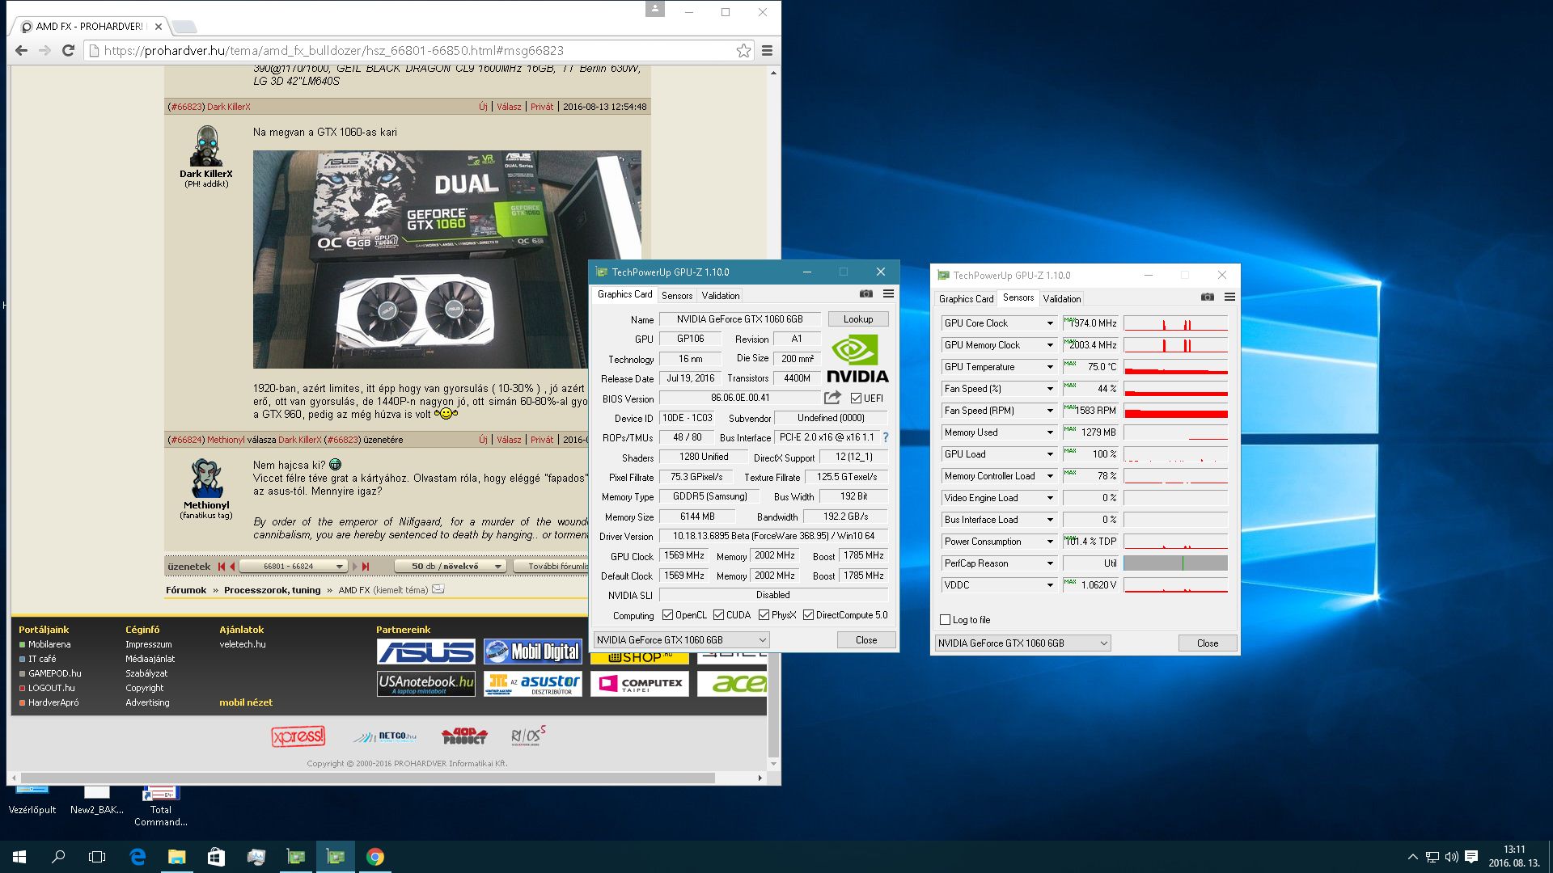
Task: Open File Explorer from taskbar
Action: [x=176, y=857]
